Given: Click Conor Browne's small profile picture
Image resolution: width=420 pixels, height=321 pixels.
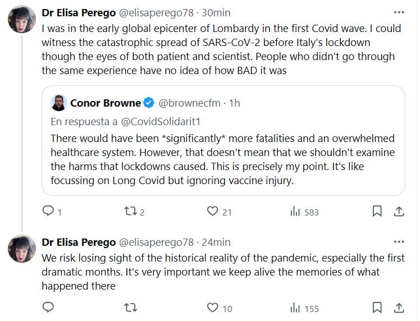Looking at the screenshot, I should [58, 103].
